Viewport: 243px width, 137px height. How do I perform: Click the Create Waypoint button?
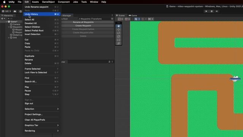point(83,25)
